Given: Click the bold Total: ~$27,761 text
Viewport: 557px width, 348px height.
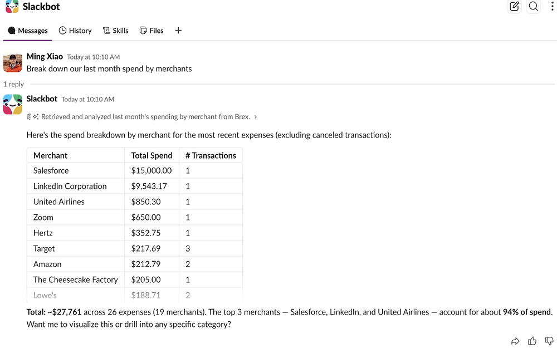Looking at the screenshot, I should pyautogui.click(x=54, y=312).
